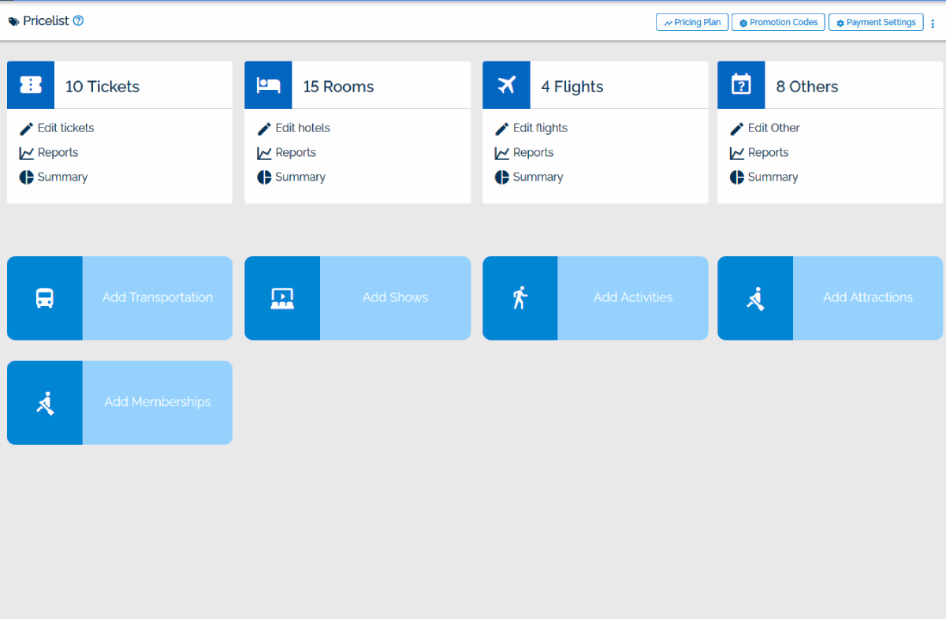Click the theater screen icon for Shows
Screen dimensions: 946x619
tap(282, 298)
